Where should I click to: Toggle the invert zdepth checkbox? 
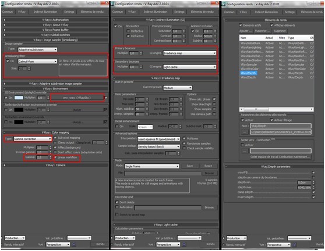(x=313, y=197)
